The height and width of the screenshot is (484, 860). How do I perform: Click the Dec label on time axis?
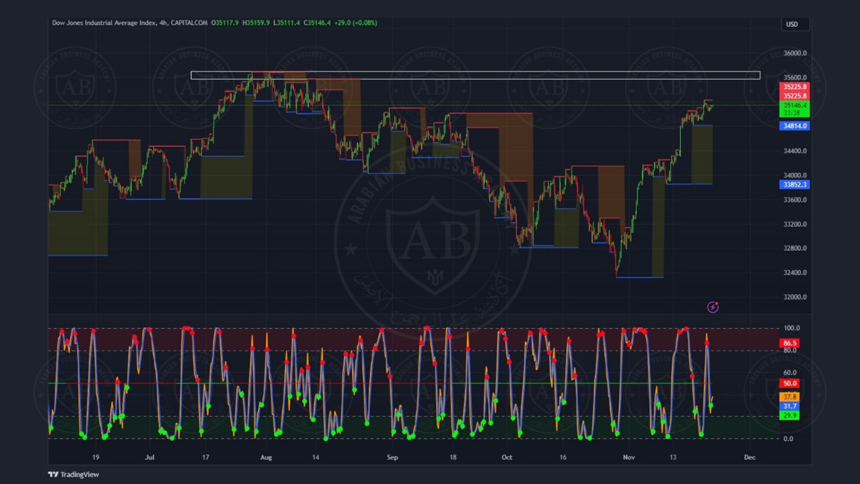tap(749, 457)
